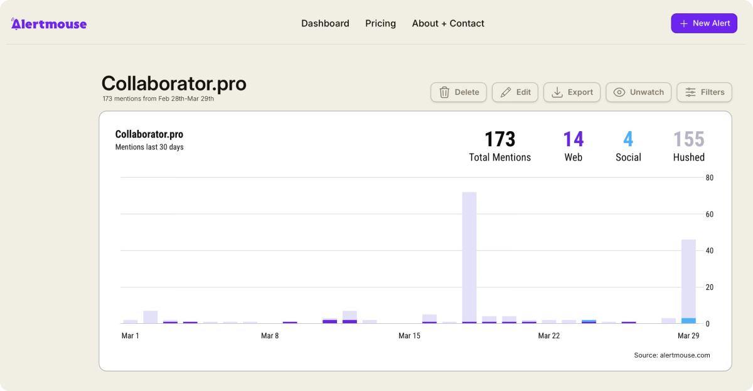This screenshot has width=753, height=391.
Task: Click the eye icon in Unwatch
Action: coord(619,92)
